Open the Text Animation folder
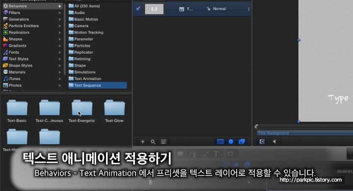Viewport: 353px width, 191px height. (x=85, y=78)
